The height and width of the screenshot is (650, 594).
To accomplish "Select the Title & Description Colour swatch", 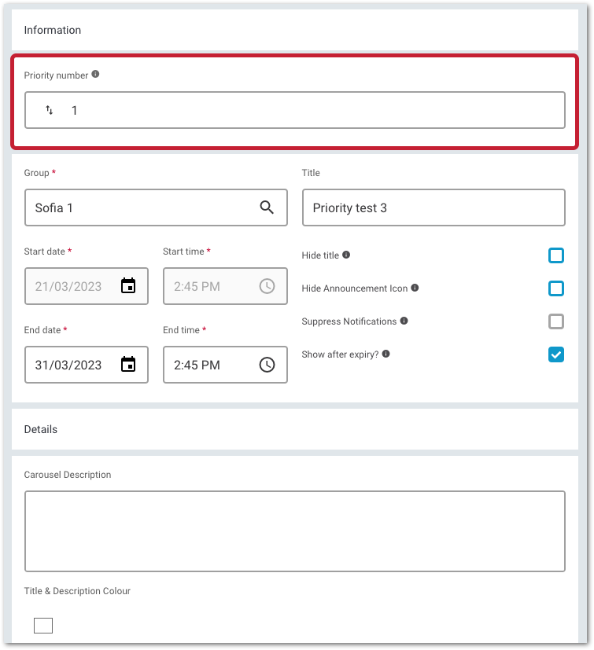I will point(43,626).
